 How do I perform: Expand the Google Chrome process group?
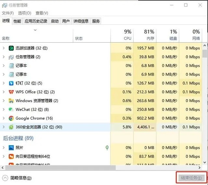(4, 118)
